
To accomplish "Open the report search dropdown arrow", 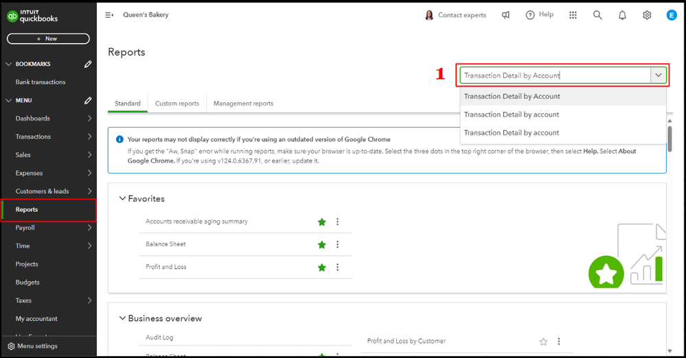I will tap(659, 75).
